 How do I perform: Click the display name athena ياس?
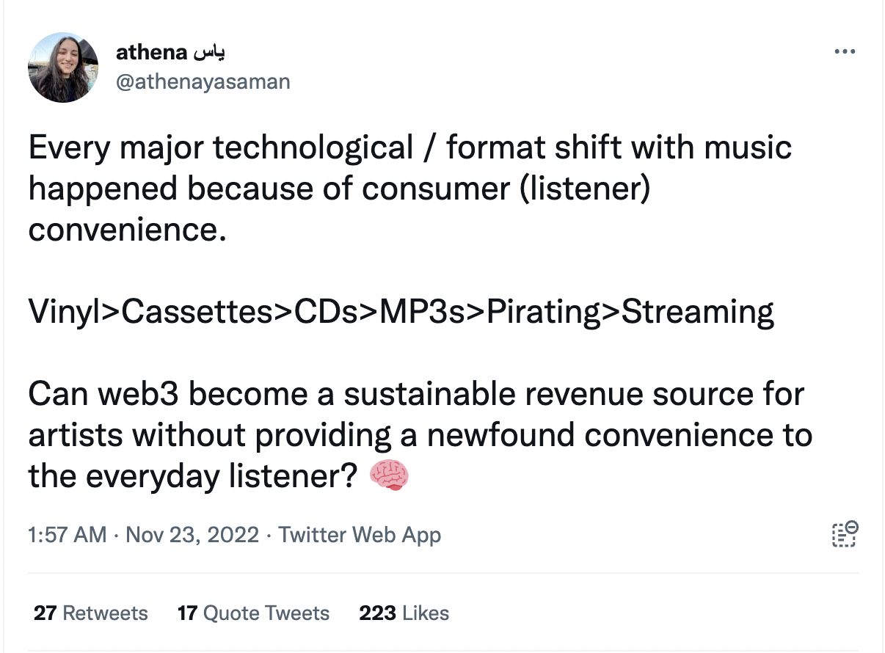[170, 51]
